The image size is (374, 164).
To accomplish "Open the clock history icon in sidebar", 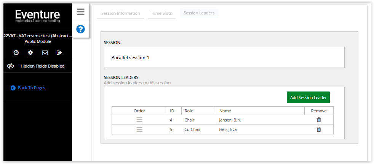I will point(16,52).
